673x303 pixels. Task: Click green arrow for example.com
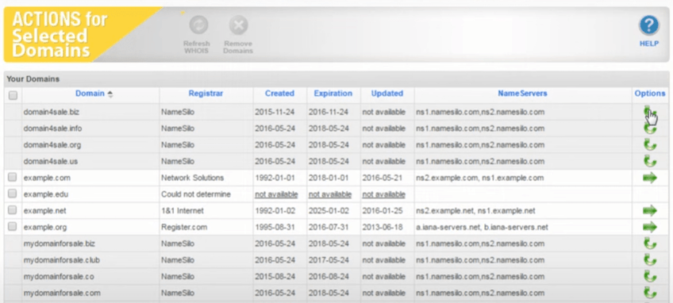pyautogui.click(x=650, y=178)
